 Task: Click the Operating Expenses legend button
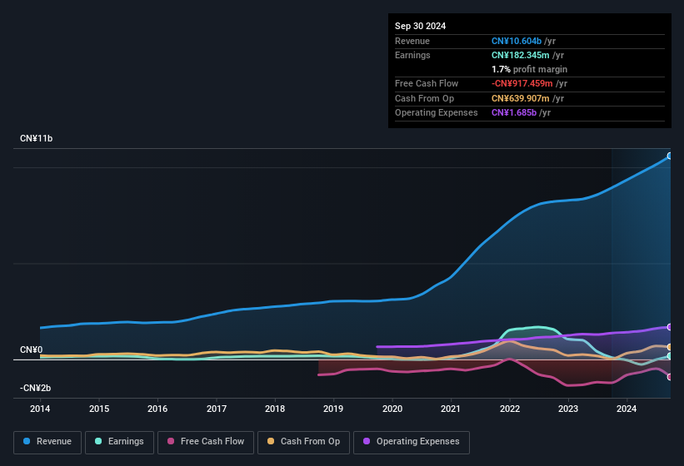tap(412, 441)
